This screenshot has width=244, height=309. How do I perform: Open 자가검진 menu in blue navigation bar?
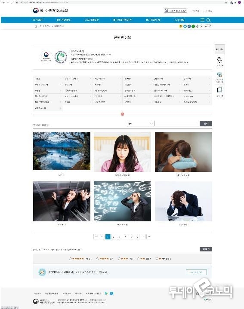point(38,20)
